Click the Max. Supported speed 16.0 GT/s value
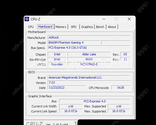Screen dimensions: 156x125 coord(119,111)
